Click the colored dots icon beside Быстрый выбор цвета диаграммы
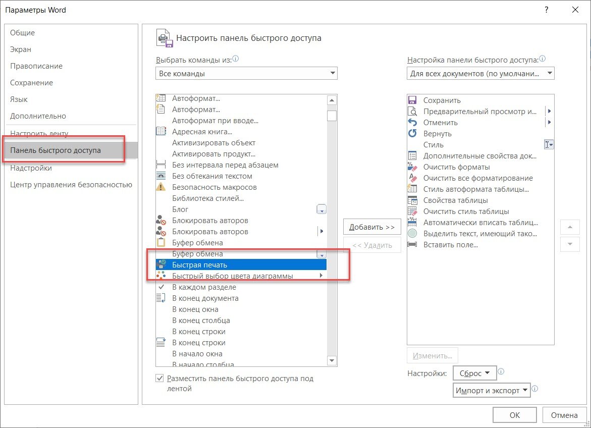This screenshot has width=591, height=428. point(161,276)
